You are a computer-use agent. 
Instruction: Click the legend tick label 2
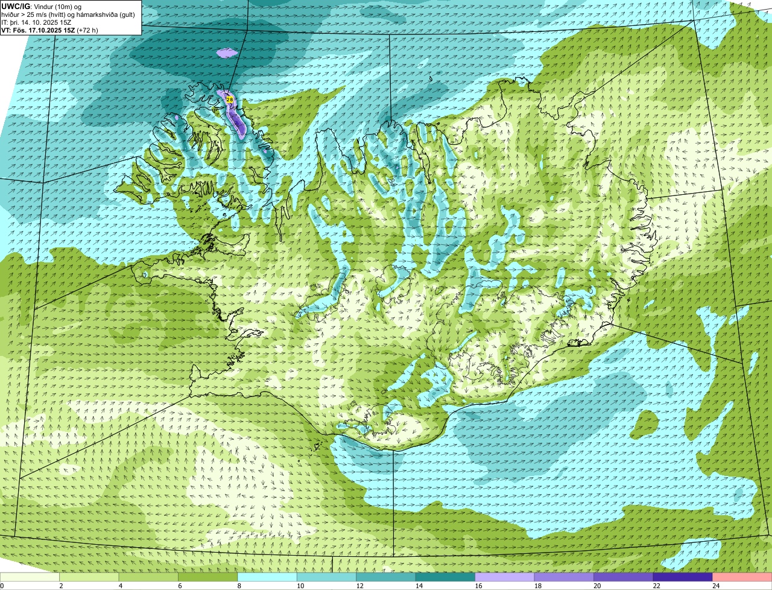pos(61,586)
